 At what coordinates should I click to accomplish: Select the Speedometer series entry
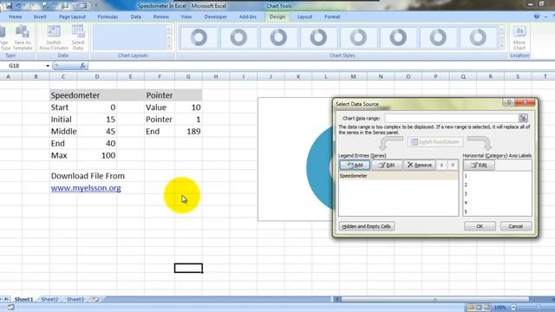(x=398, y=176)
